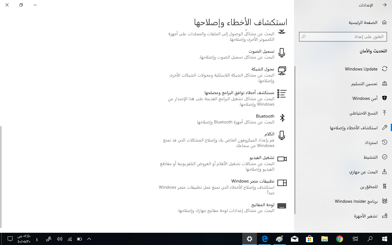Open the notification action center
The width and height of the screenshot is (392, 245).
point(10,239)
